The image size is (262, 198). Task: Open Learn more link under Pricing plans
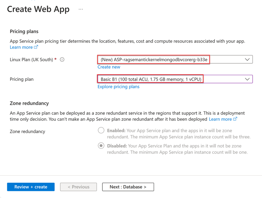(x=21, y=47)
